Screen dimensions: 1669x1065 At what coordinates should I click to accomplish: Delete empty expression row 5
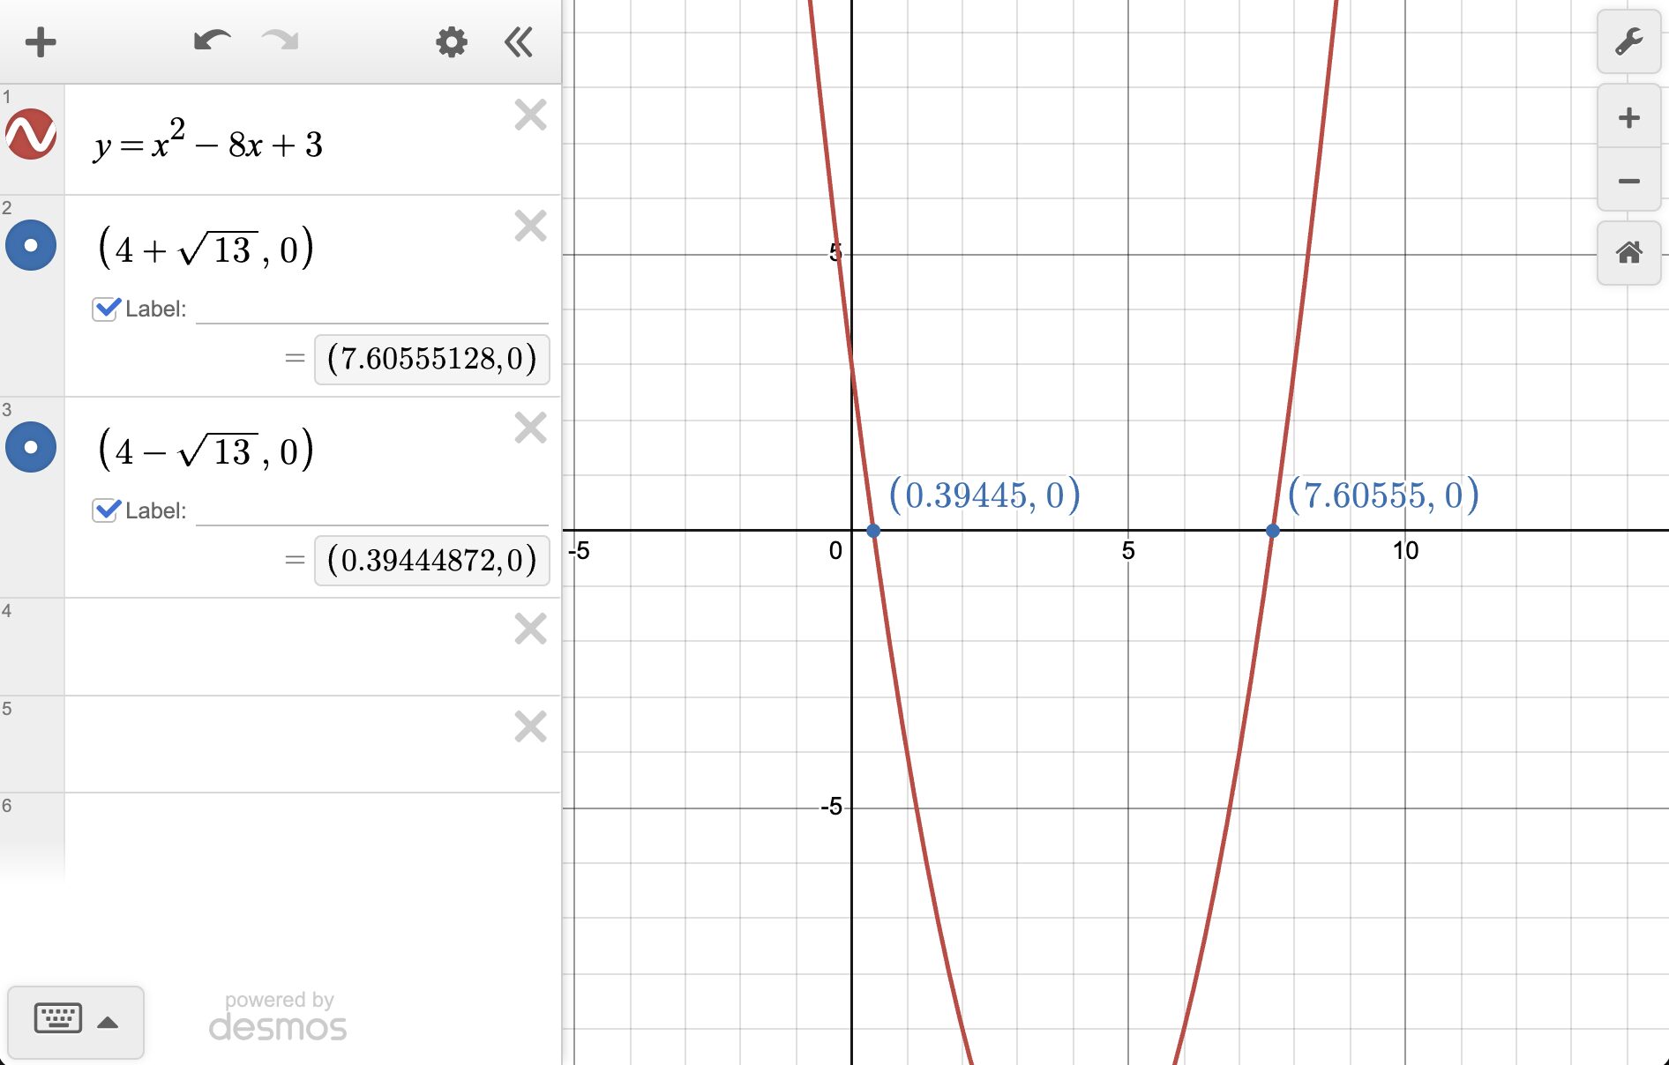point(530,726)
